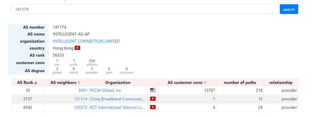Open China Broadband Communic... organization link
Screen dimensions: 332x117
(x=117, y=99)
